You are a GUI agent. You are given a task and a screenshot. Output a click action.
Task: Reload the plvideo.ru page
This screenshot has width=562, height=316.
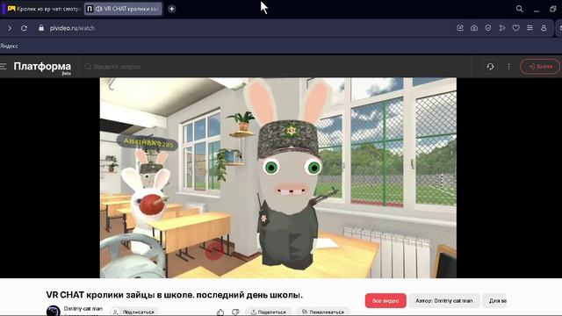click(24, 28)
